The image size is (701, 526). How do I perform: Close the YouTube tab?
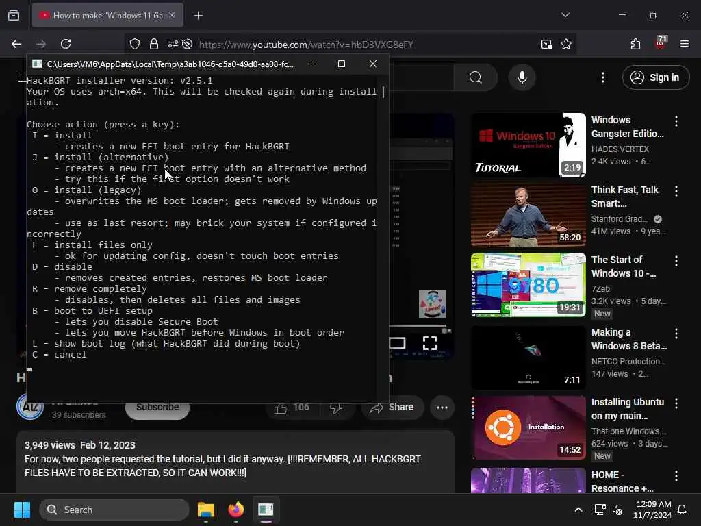172,15
